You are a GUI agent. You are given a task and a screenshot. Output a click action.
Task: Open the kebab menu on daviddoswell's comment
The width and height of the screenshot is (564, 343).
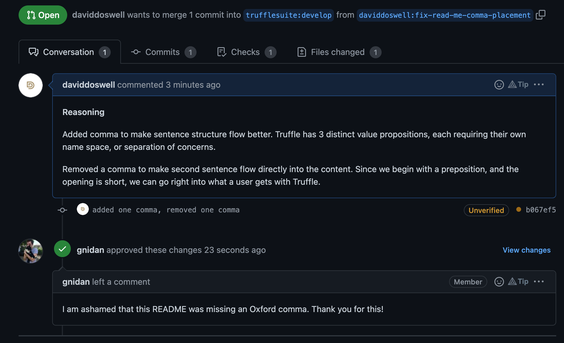click(x=539, y=85)
